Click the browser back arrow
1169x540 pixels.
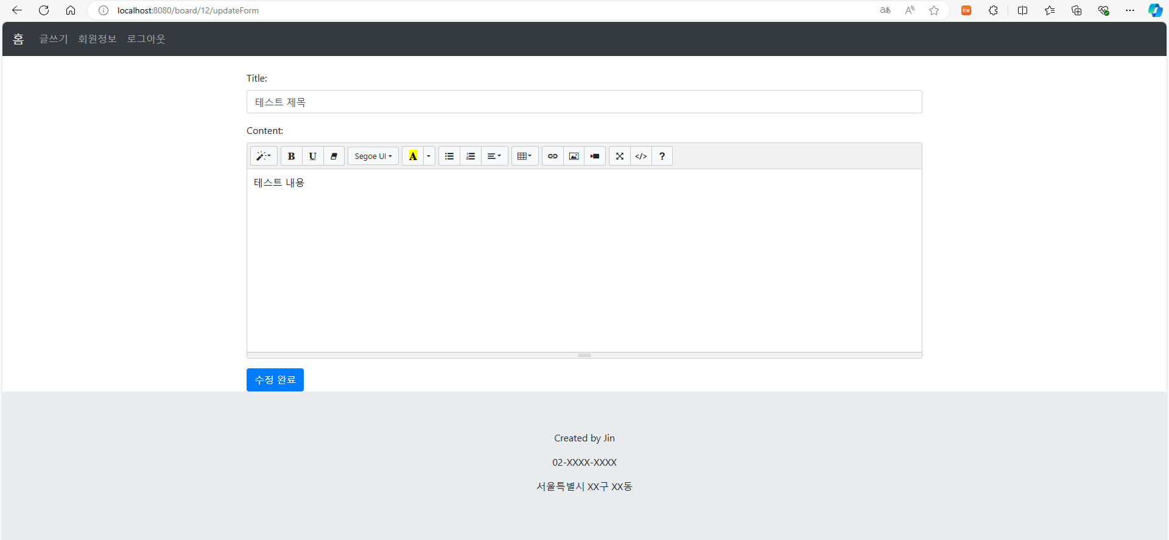pos(17,10)
